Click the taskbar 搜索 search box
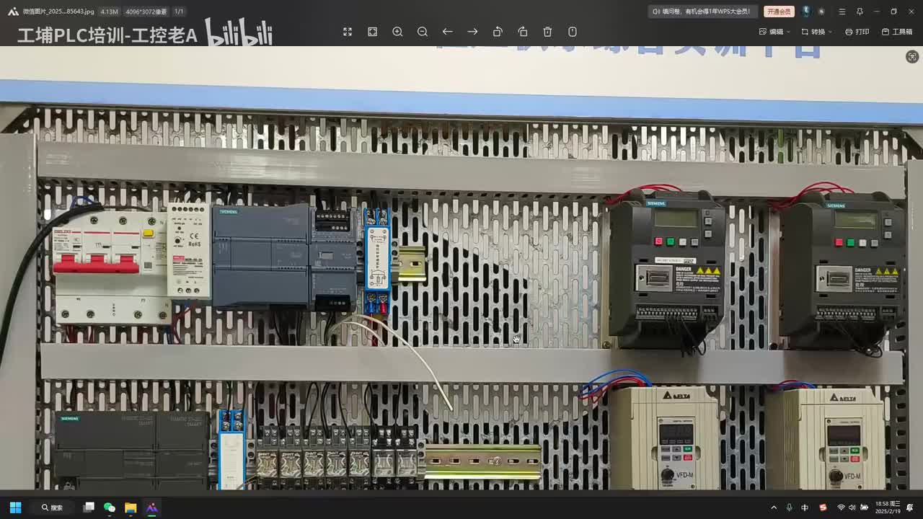 point(52,507)
